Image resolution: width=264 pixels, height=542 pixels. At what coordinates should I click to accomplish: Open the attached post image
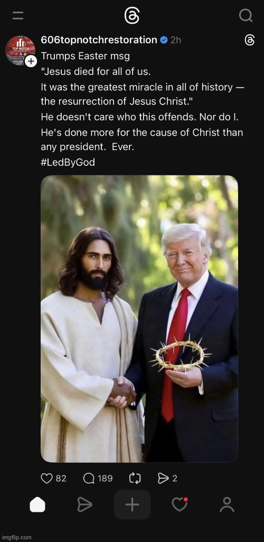[139, 319]
